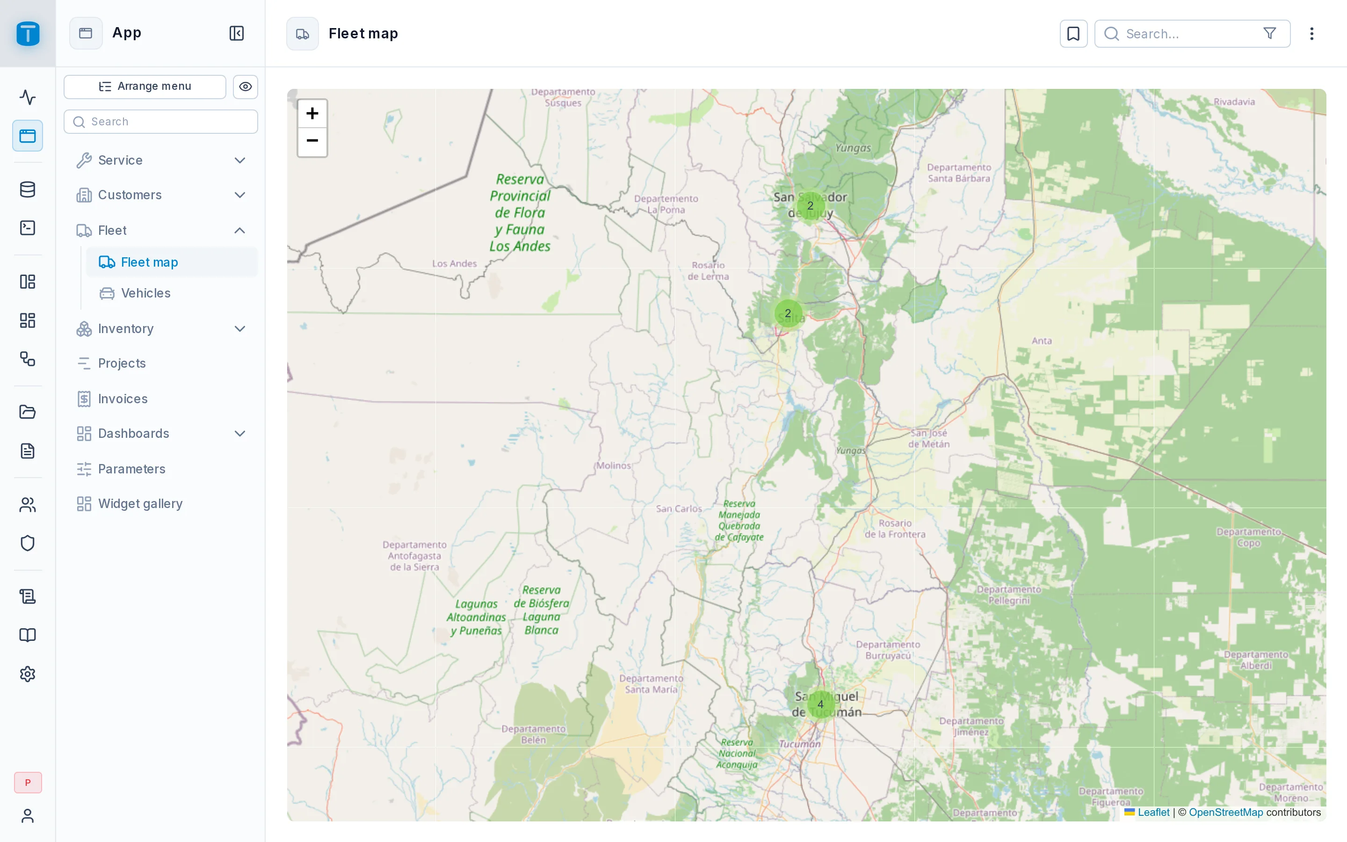Open the database icon in left rail
The height and width of the screenshot is (842, 1347).
(x=27, y=189)
